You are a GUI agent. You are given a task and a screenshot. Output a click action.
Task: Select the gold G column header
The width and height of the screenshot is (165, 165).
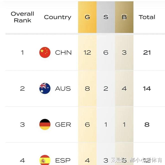[87, 17]
